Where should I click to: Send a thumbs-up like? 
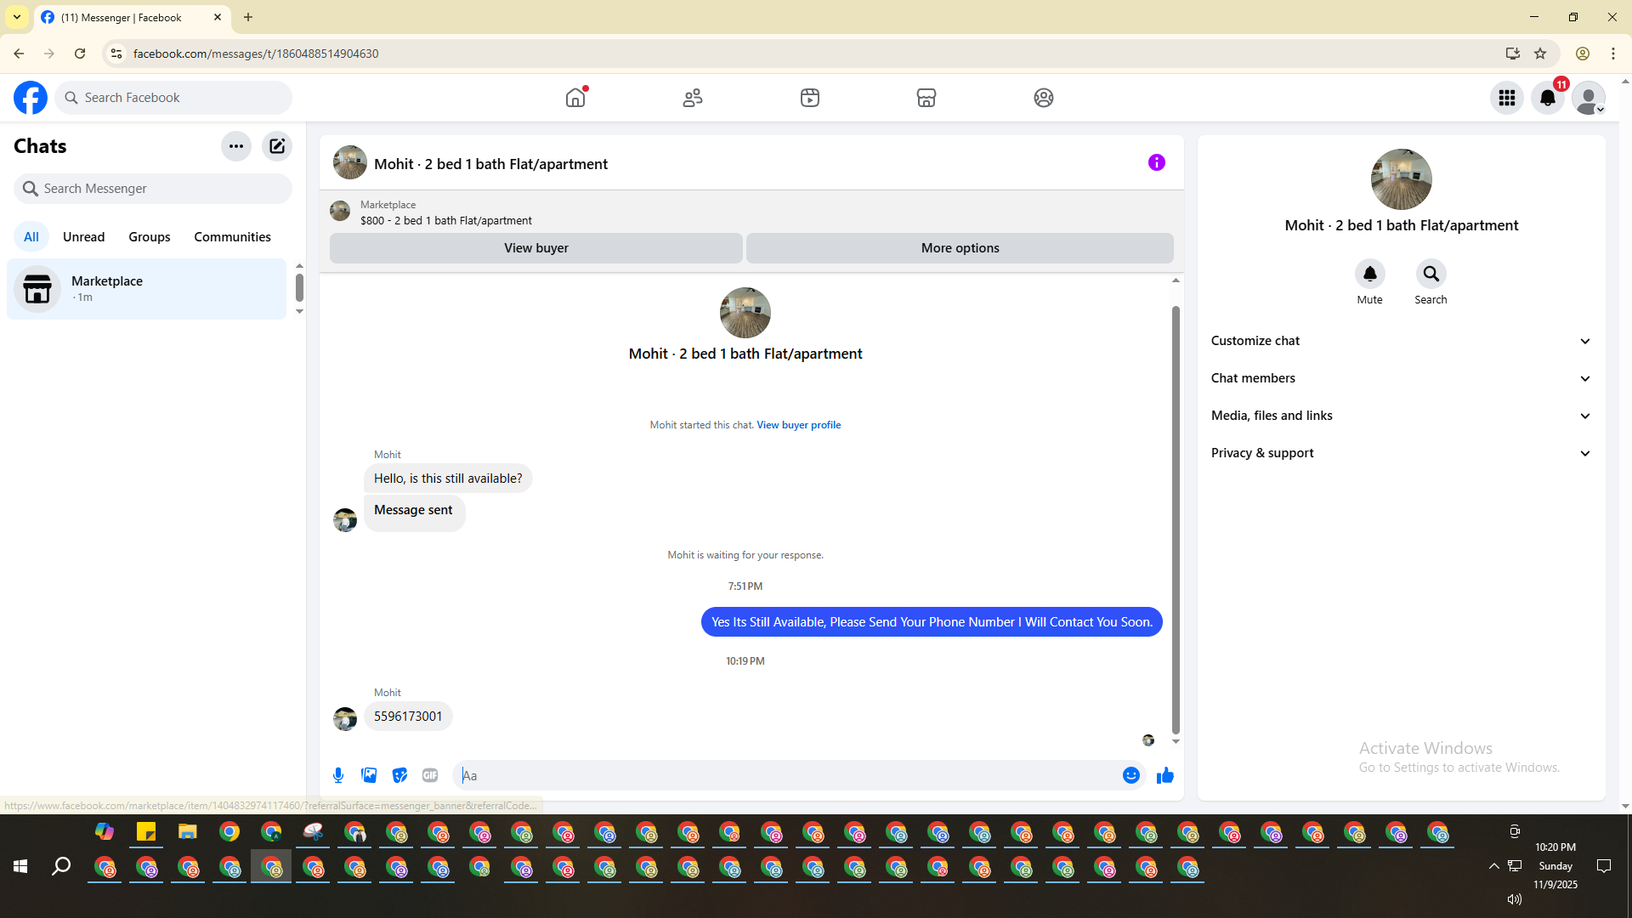[1165, 775]
